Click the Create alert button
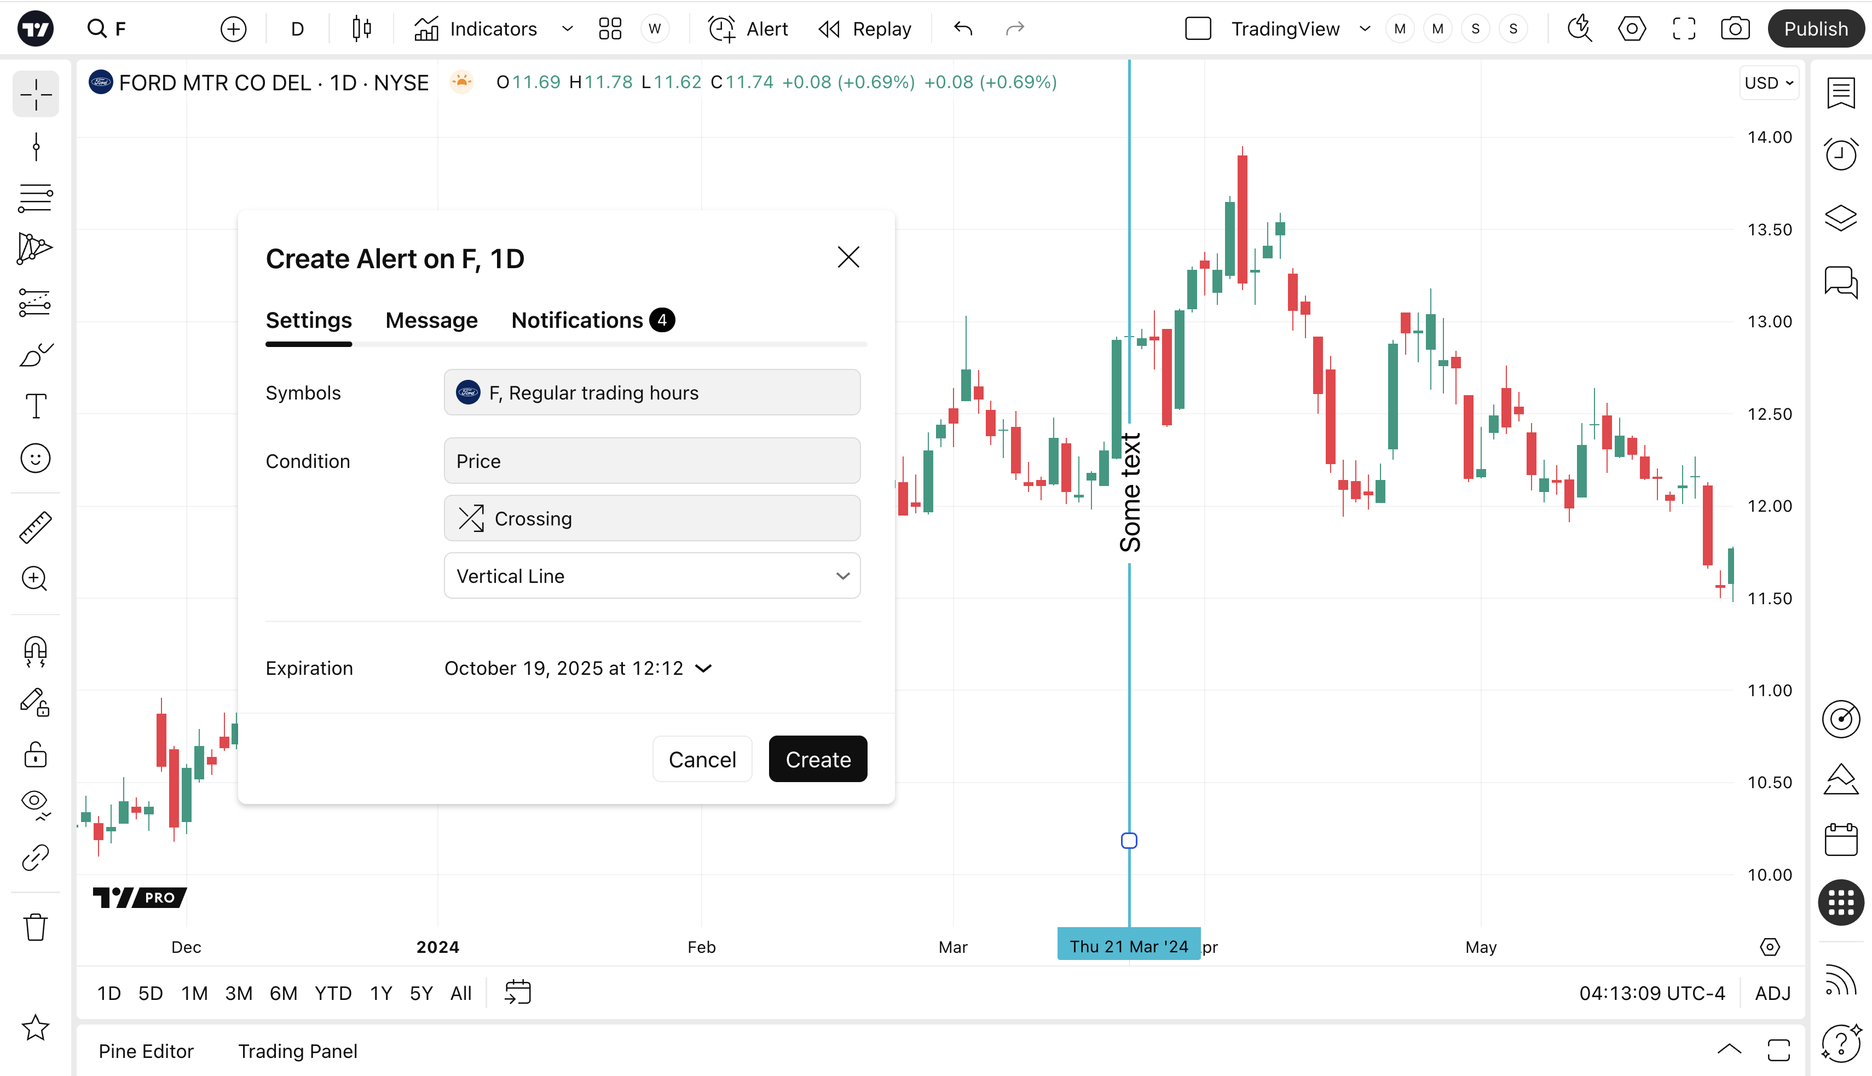1872x1076 pixels. [x=817, y=759]
